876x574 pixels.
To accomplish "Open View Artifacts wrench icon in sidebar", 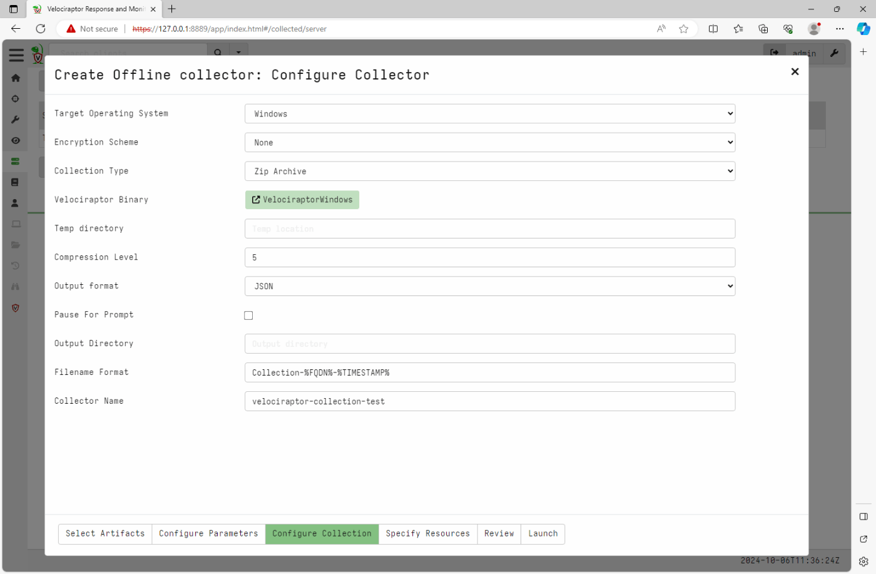I will [x=16, y=120].
